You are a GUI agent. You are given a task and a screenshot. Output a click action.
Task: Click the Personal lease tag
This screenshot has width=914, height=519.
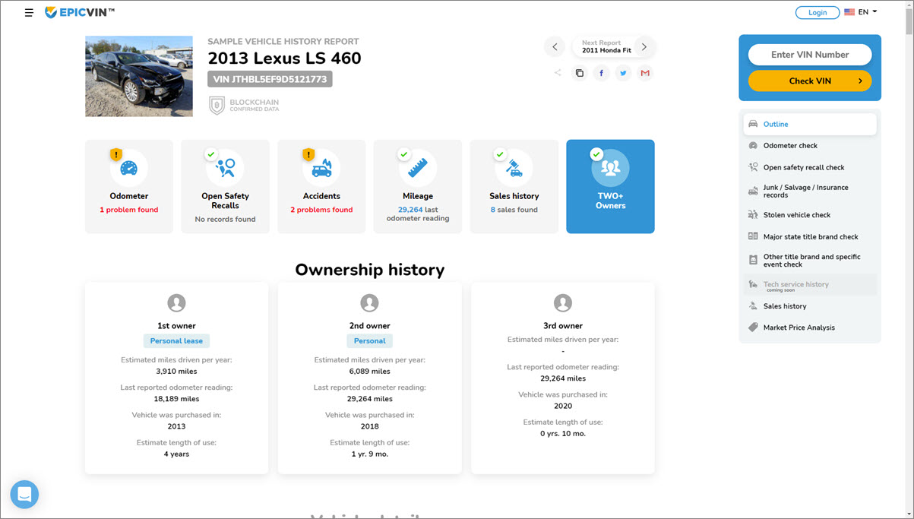[x=176, y=341]
